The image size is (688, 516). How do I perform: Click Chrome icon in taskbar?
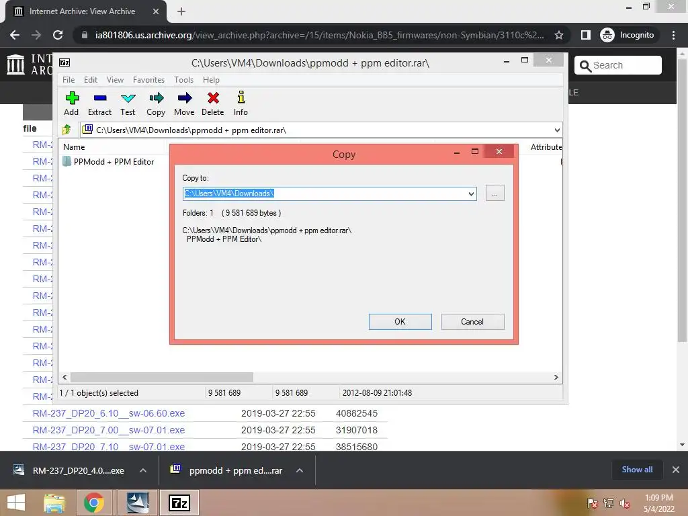[93, 503]
